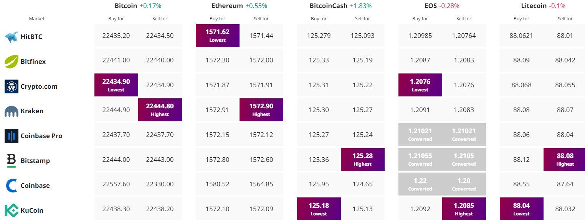Open the Bitcoin column header
Image resolution: width=585 pixels, height=220 pixels.
[126, 6]
